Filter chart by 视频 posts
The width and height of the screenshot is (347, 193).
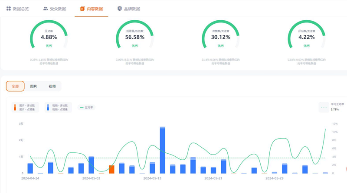[x=52, y=86]
